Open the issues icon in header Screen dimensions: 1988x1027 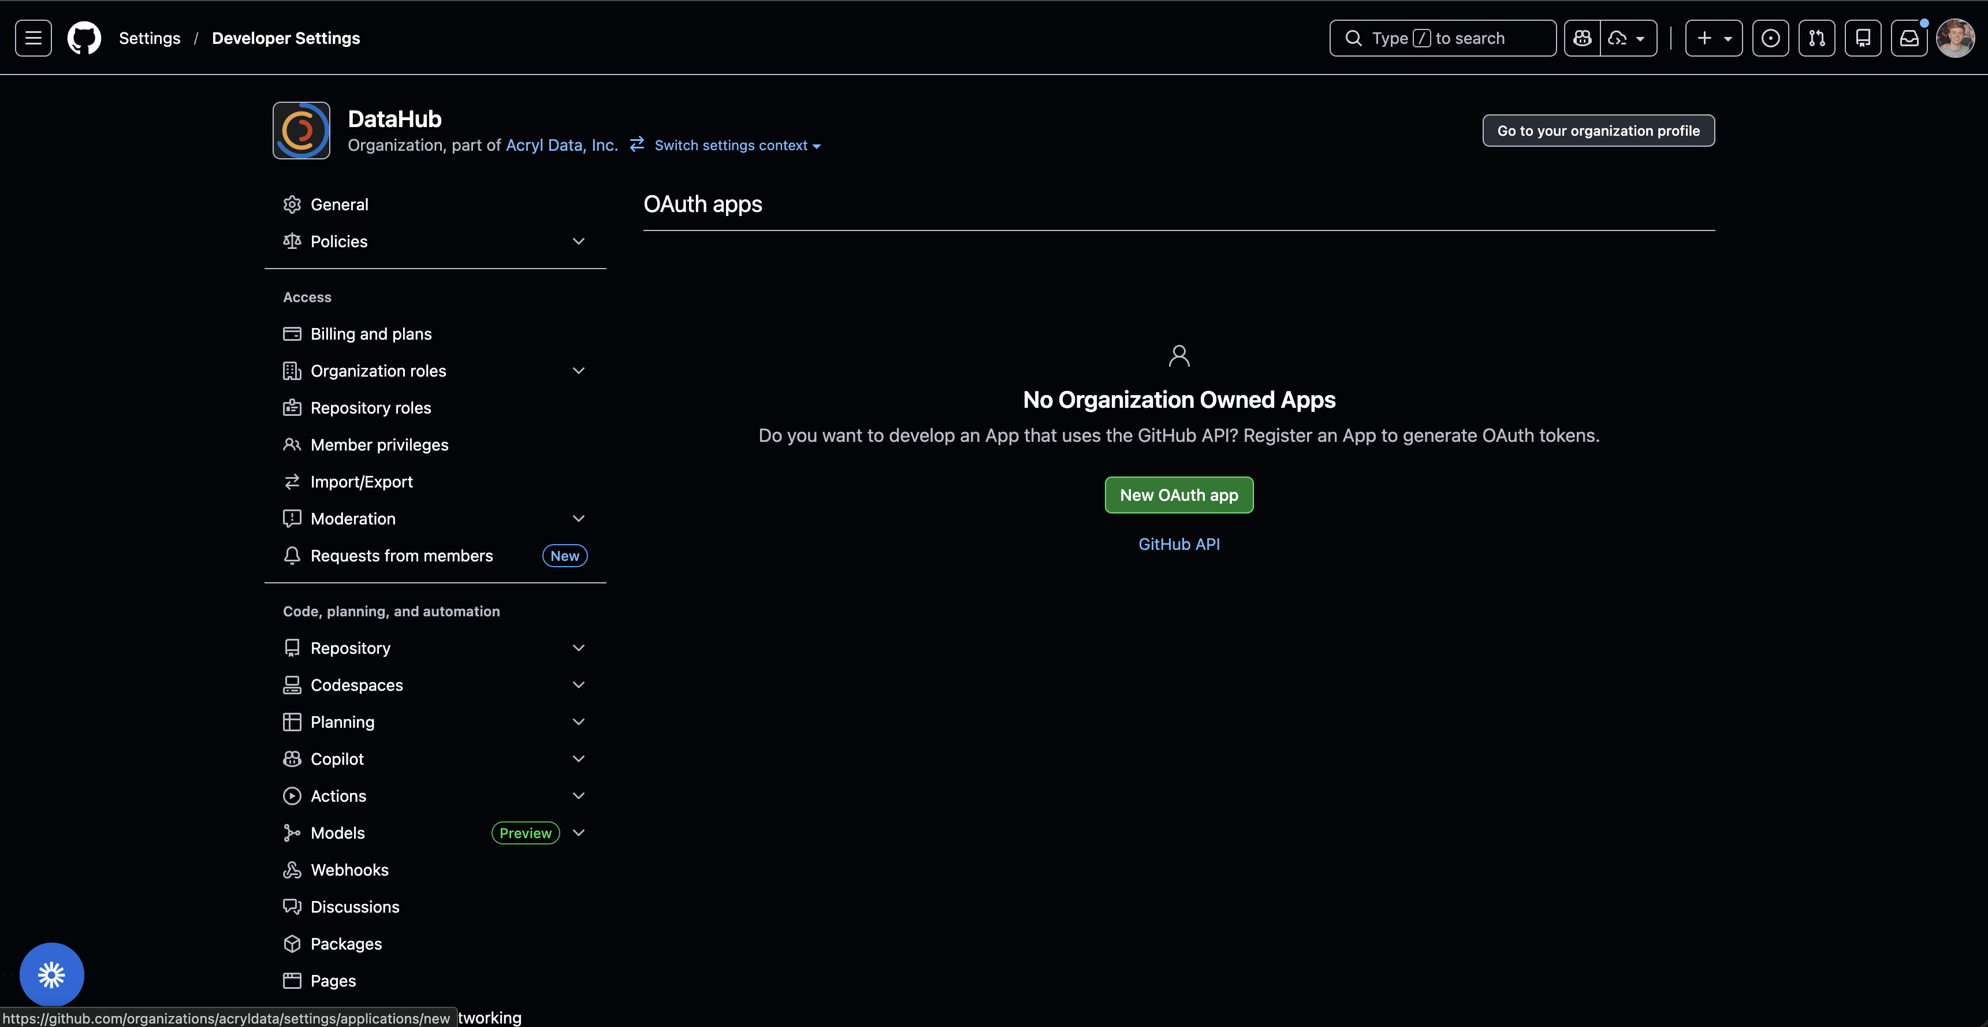[1770, 38]
